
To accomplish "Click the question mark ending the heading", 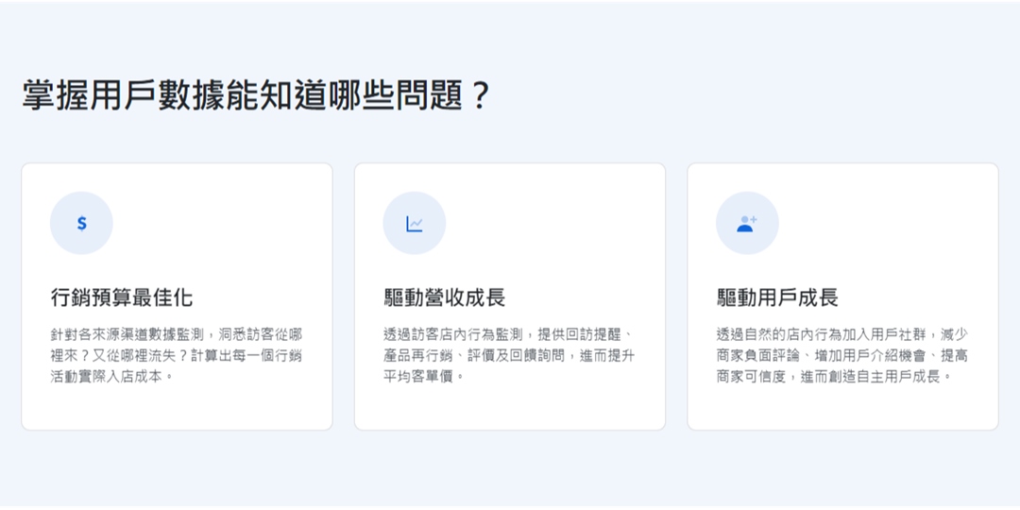I will (x=480, y=95).
